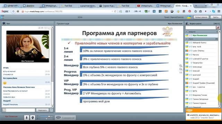The image size is (222, 124).
Task: Click the chat message input field
Action: 20,110
